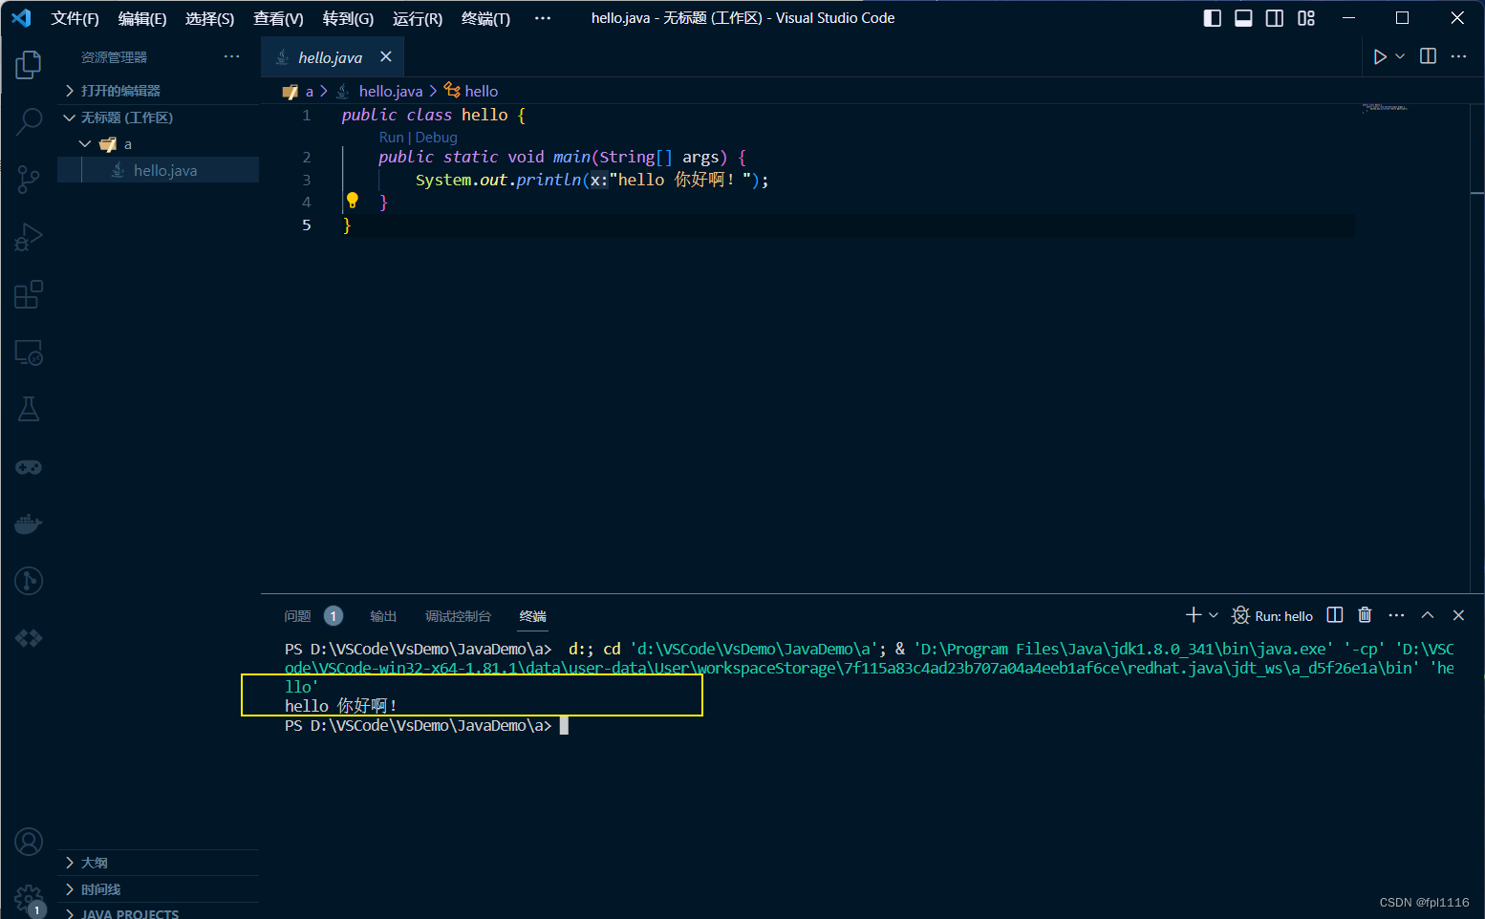
Task: Open the Remote Explorer view
Action: [x=29, y=352]
